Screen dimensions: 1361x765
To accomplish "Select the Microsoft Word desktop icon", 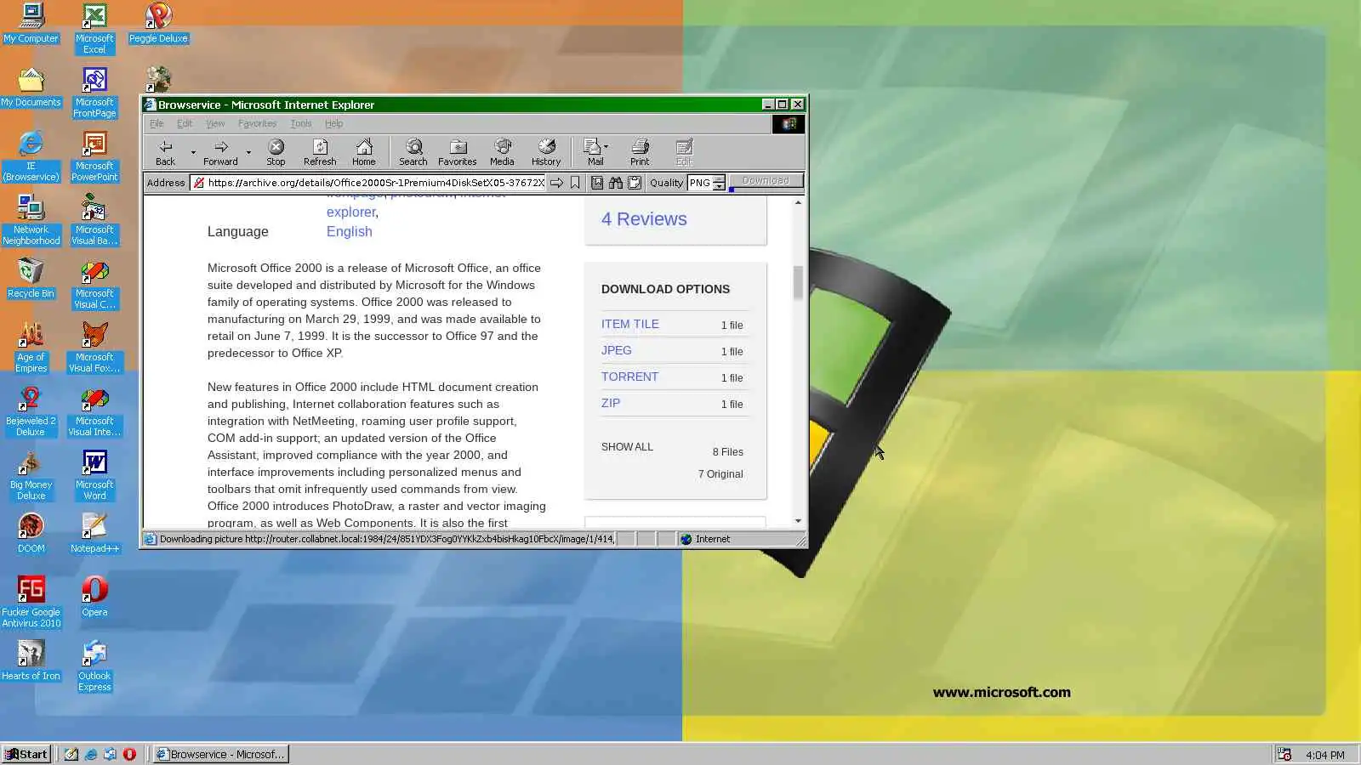I will tap(94, 475).
